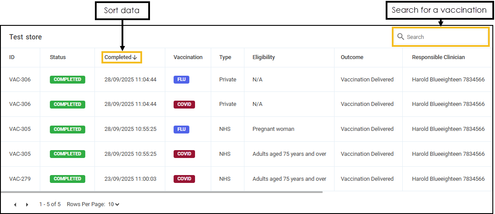The height and width of the screenshot is (214, 495).
Task: Click the FLU badge in first row
Action: 181,80
